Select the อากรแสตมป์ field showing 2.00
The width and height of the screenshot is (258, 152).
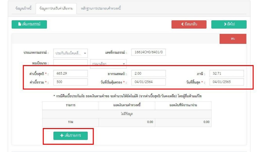point(148,73)
